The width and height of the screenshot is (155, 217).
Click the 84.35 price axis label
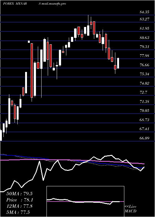[144, 12]
